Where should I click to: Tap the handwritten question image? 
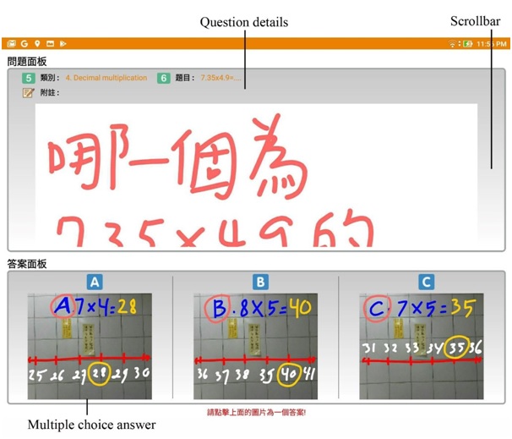pos(253,176)
